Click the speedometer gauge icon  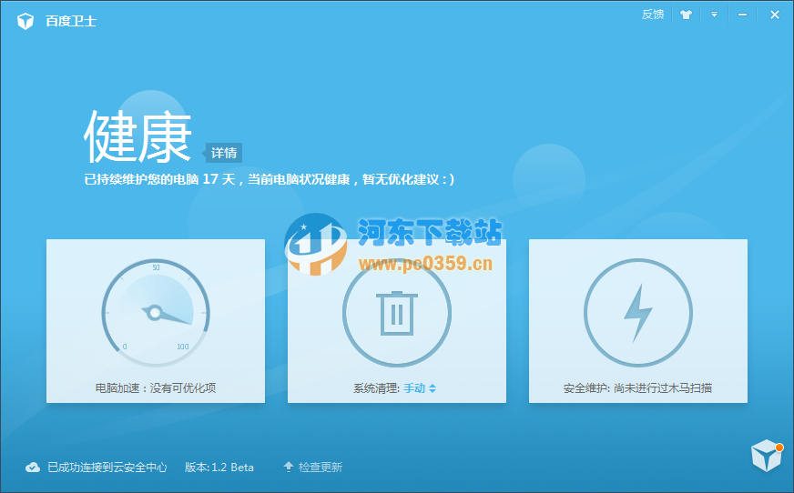point(156,313)
